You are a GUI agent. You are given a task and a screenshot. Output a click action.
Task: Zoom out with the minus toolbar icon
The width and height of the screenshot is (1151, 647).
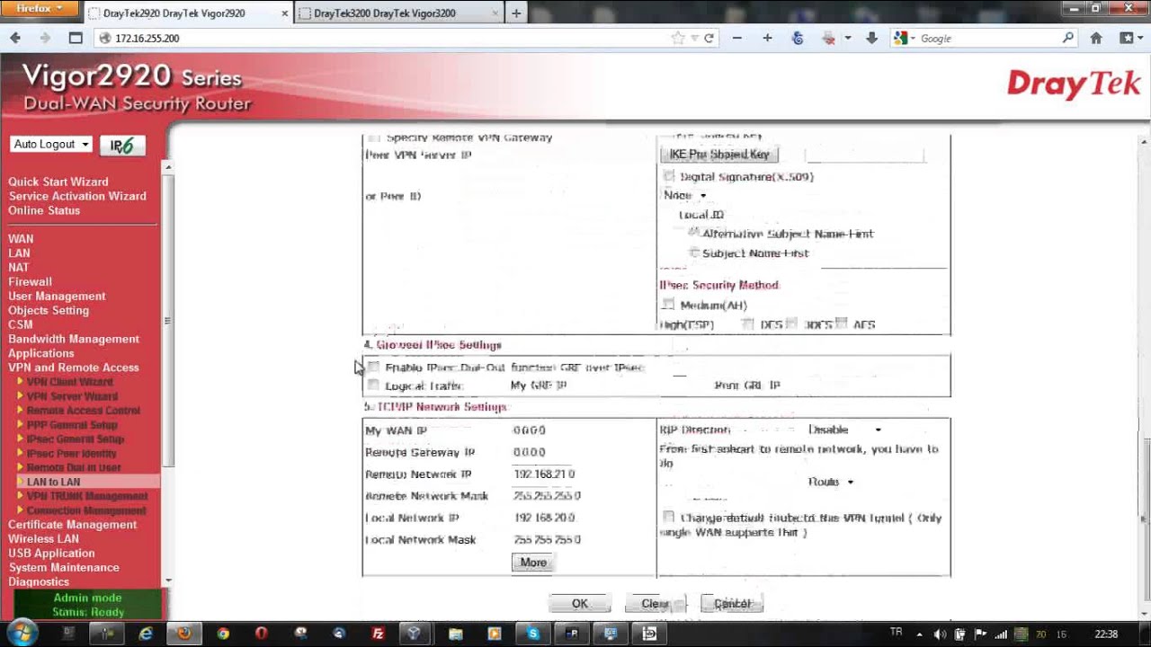click(737, 38)
